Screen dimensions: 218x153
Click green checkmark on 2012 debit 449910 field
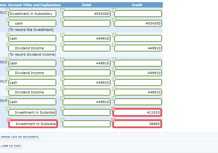pyautogui.click(x=62, y=60)
